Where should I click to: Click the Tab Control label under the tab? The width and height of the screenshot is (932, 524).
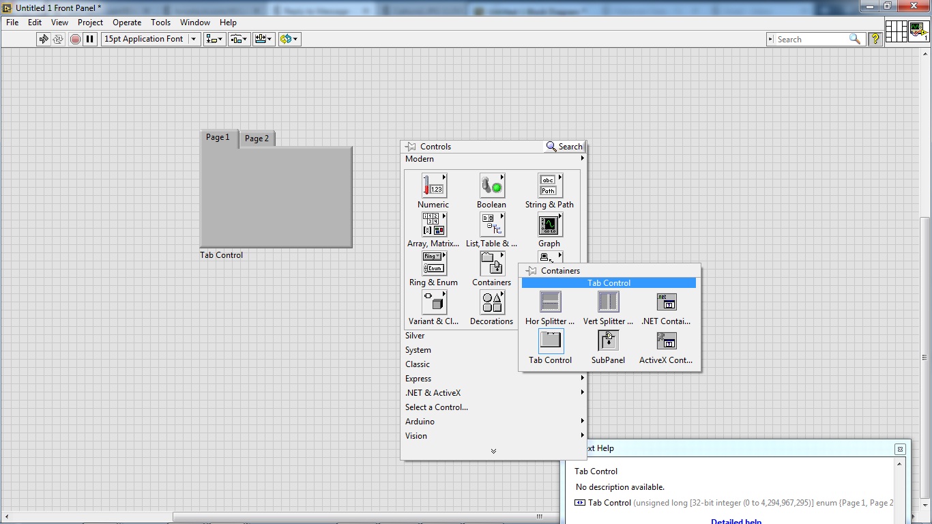point(221,255)
